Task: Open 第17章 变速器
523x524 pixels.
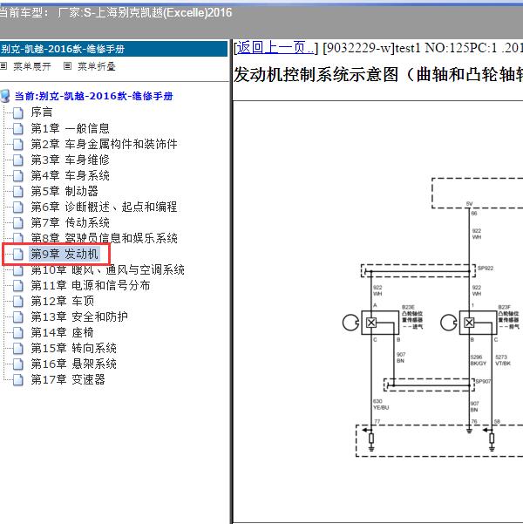Action: point(68,380)
